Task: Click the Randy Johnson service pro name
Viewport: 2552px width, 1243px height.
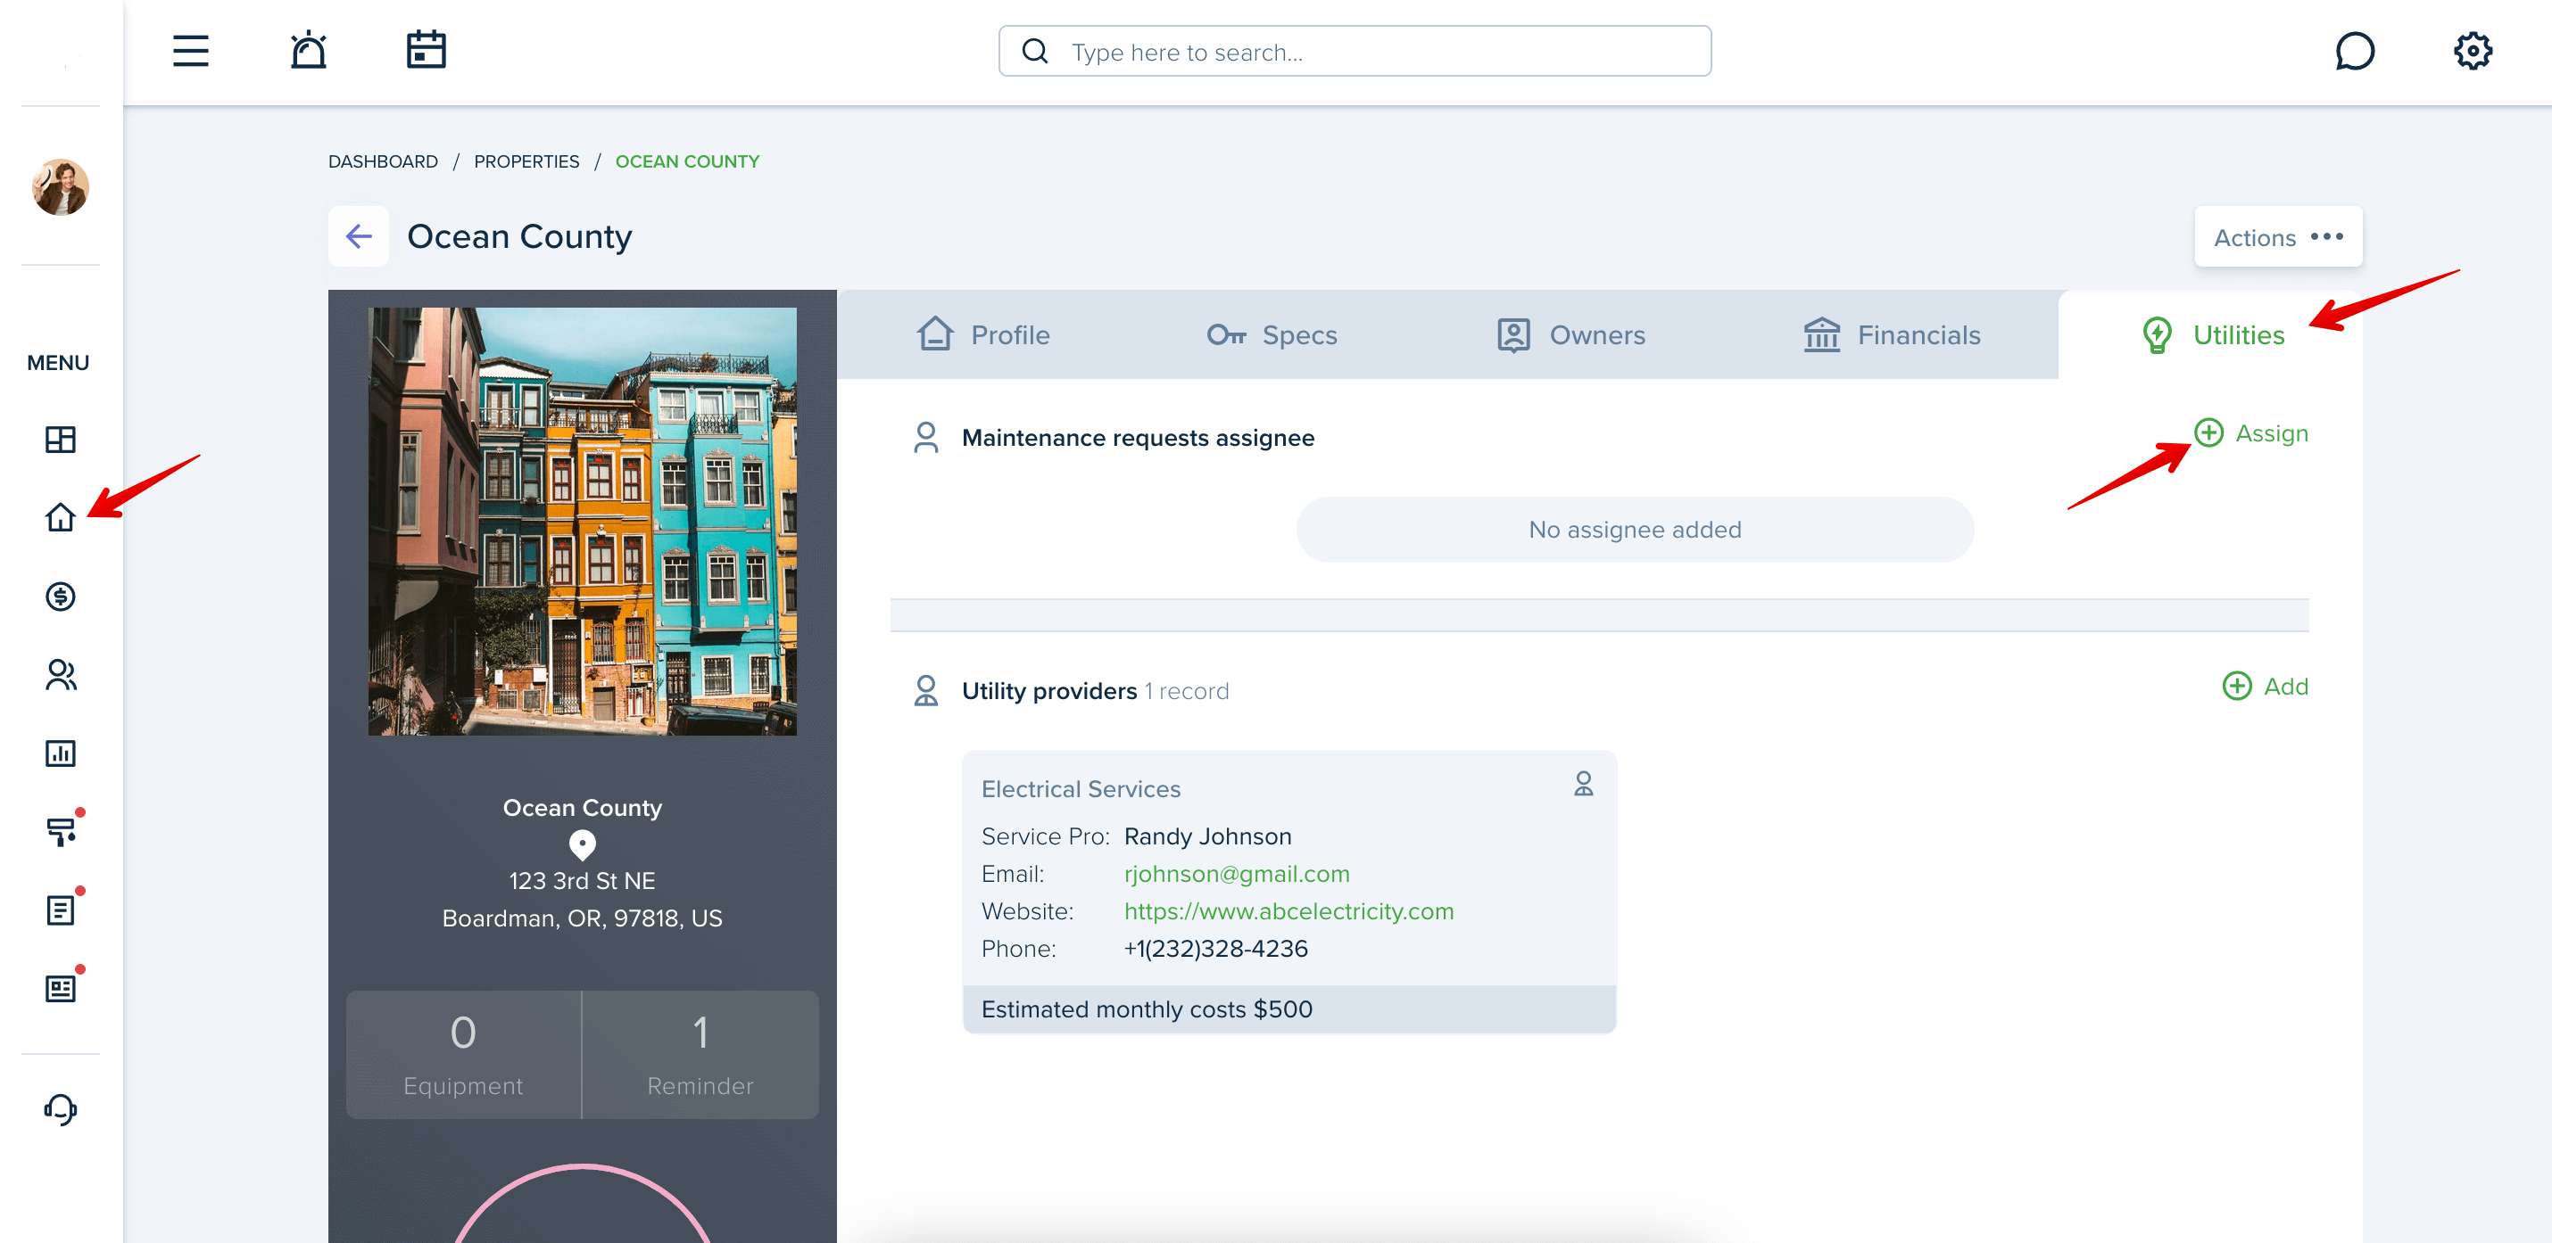Action: [x=1206, y=837]
